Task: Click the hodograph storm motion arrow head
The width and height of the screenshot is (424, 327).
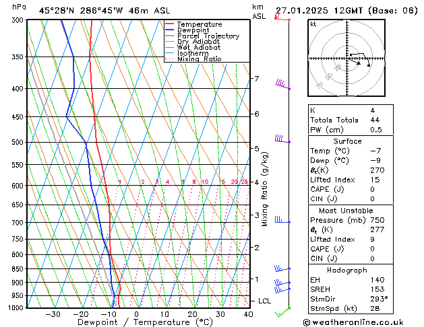Action: [x=359, y=63]
